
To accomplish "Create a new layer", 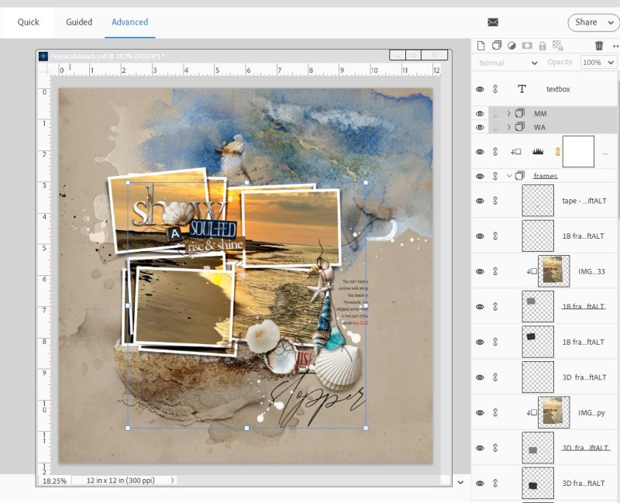I will (x=480, y=46).
